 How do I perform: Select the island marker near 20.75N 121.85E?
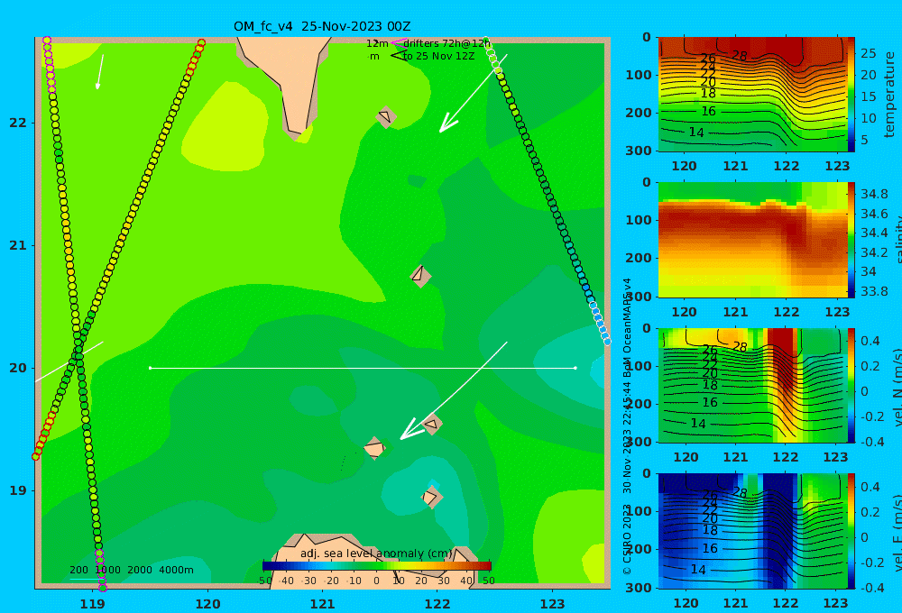[x=420, y=276]
